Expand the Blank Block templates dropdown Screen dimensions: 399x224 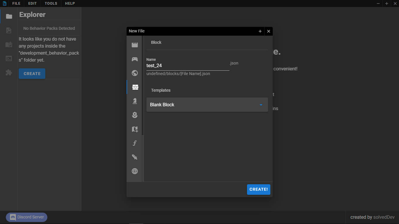(207, 105)
